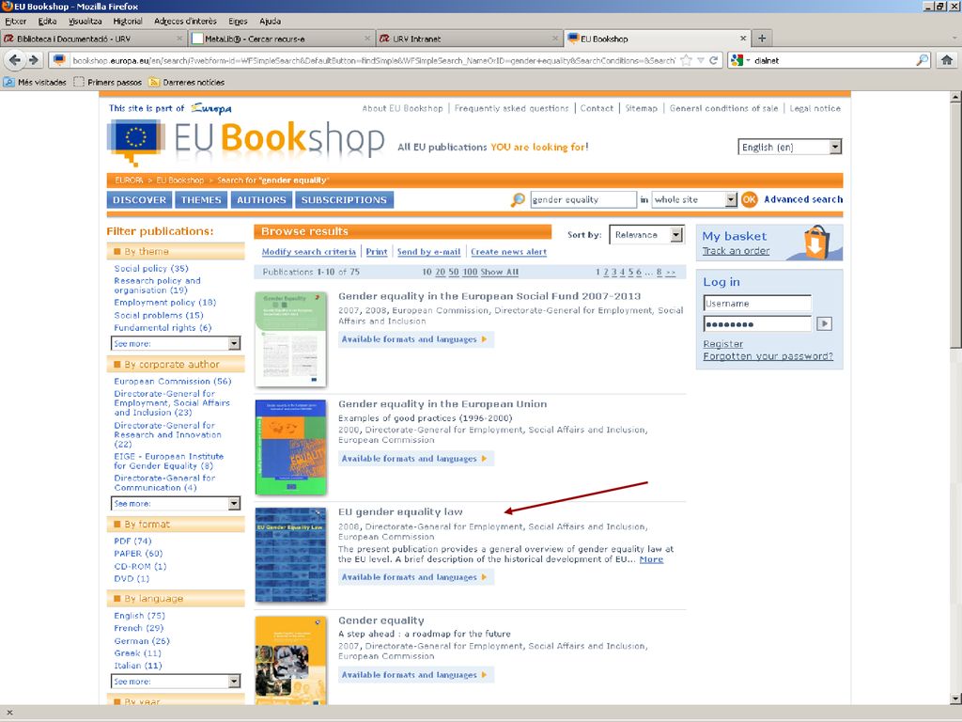Image resolution: width=962 pixels, height=722 pixels.
Task: Go forward using the browser forward arrow
Action: tap(34, 60)
